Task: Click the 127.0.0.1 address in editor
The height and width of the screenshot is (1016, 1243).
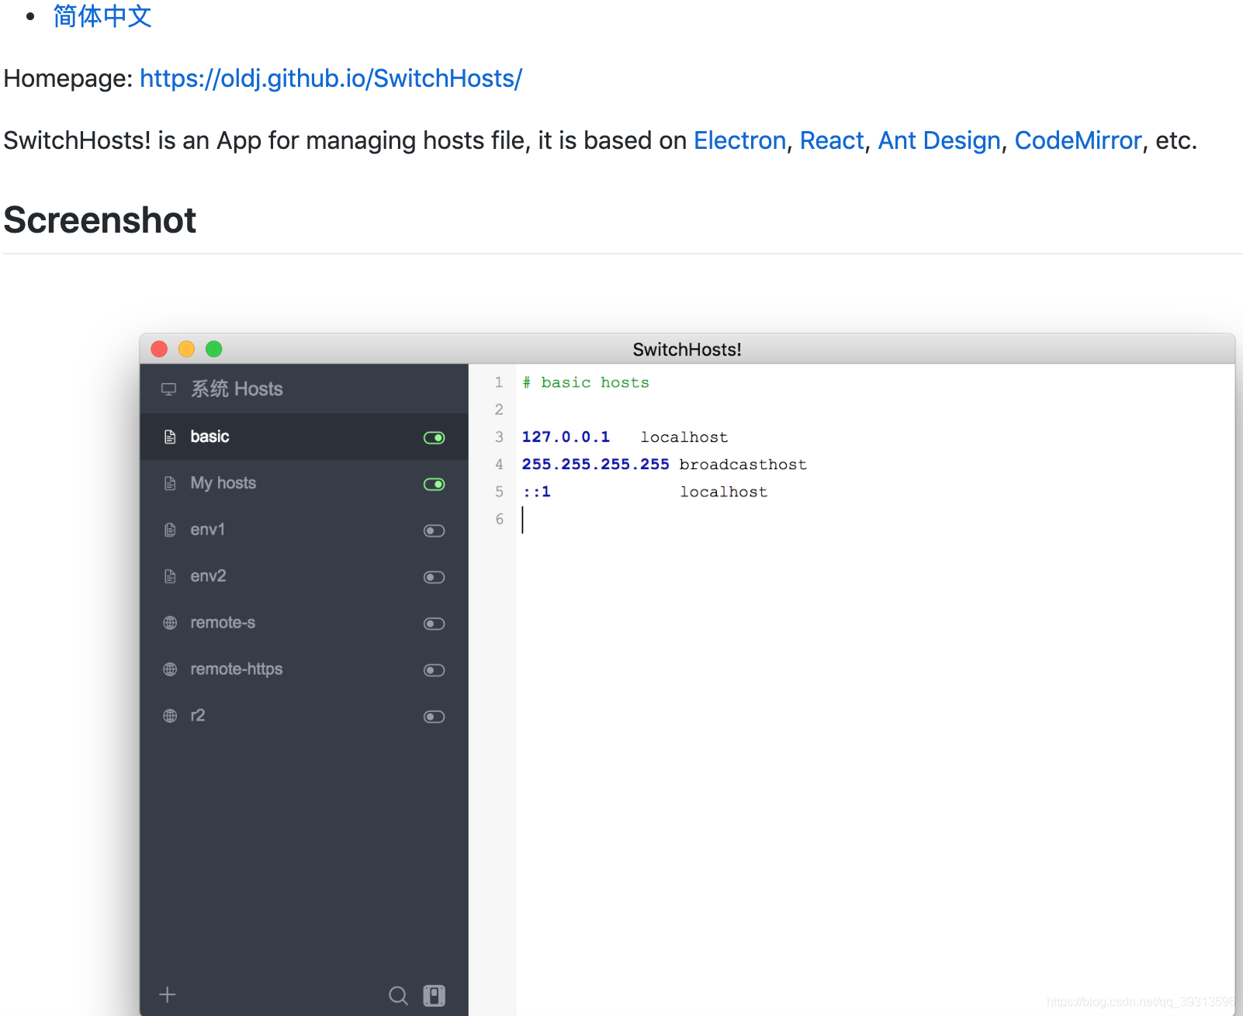Action: pyautogui.click(x=566, y=437)
